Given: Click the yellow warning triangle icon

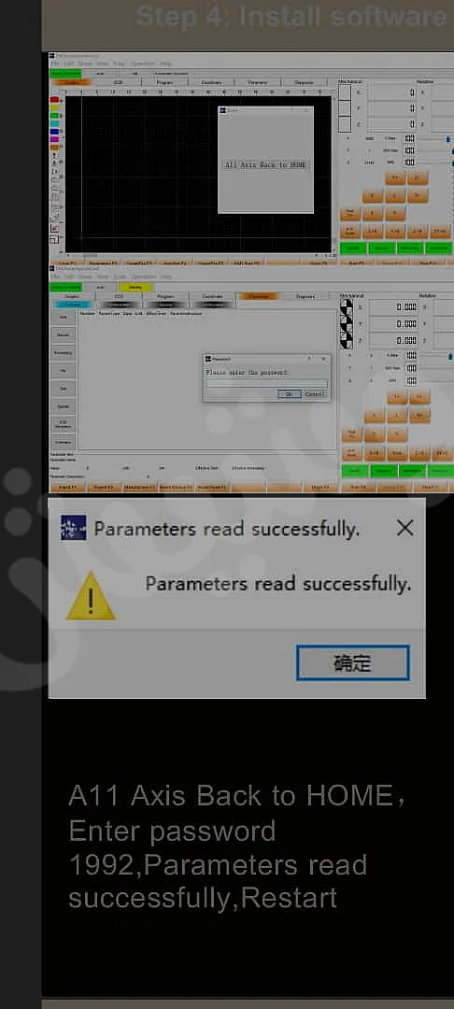Looking at the screenshot, I should pos(92,596).
